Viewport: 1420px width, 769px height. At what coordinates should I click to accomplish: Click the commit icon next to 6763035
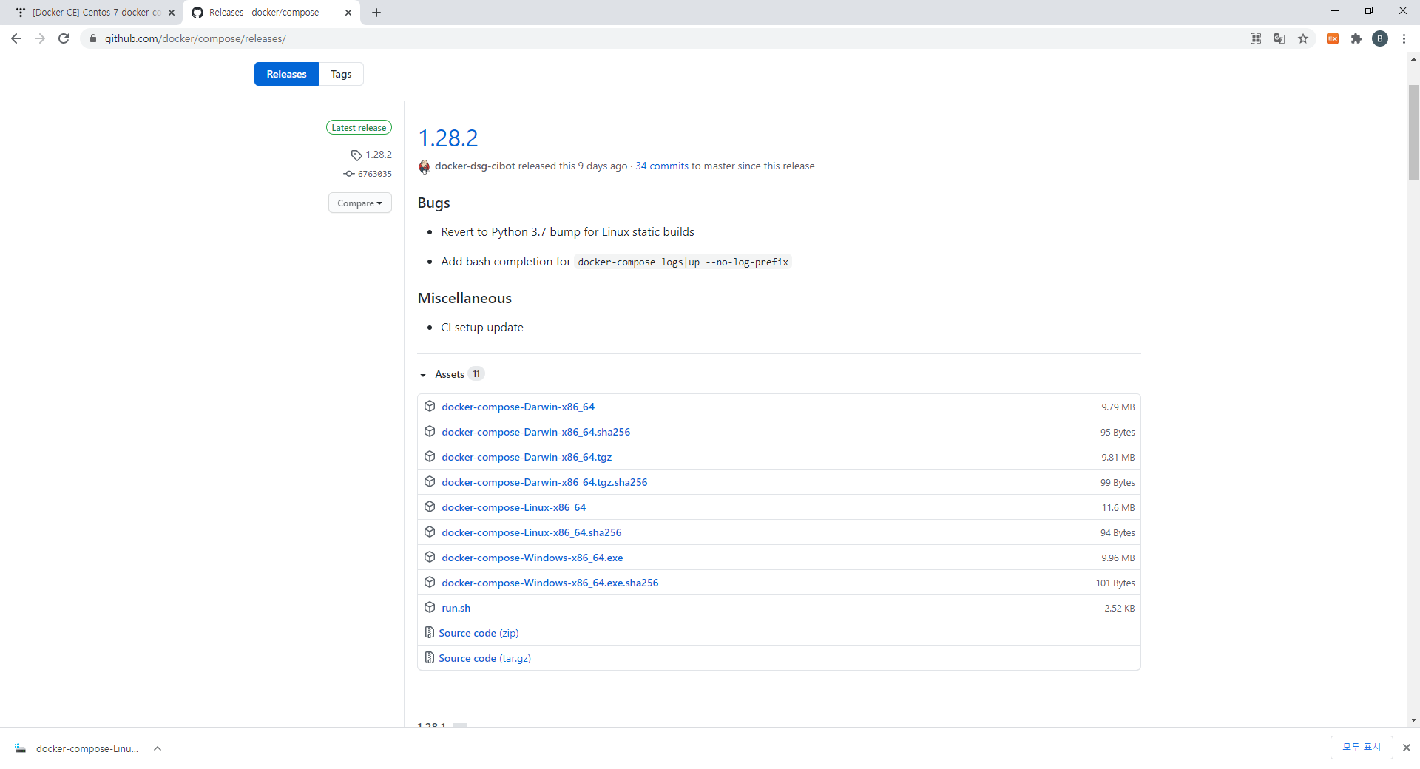pyautogui.click(x=349, y=174)
